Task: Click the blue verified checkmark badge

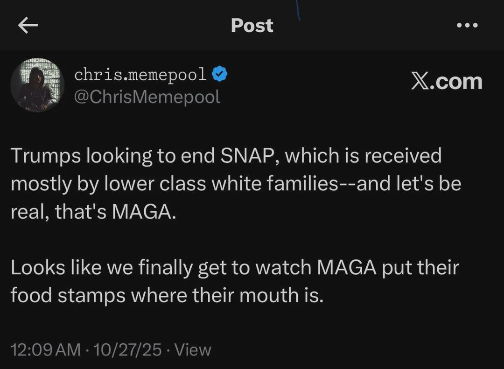Action: [x=220, y=74]
